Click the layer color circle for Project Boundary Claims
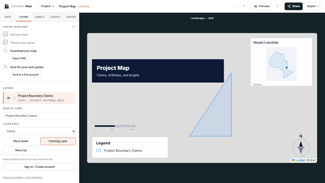This screenshot has width=325, height=183. click(15, 98)
